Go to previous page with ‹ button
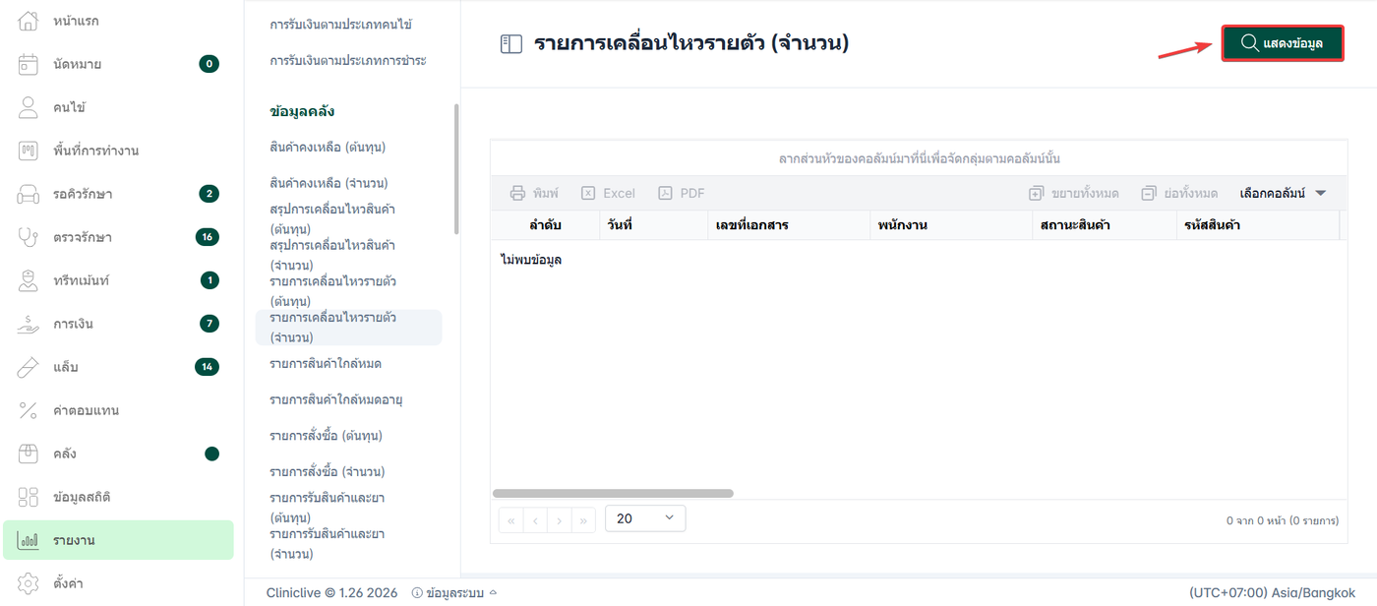 pyautogui.click(x=535, y=520)
